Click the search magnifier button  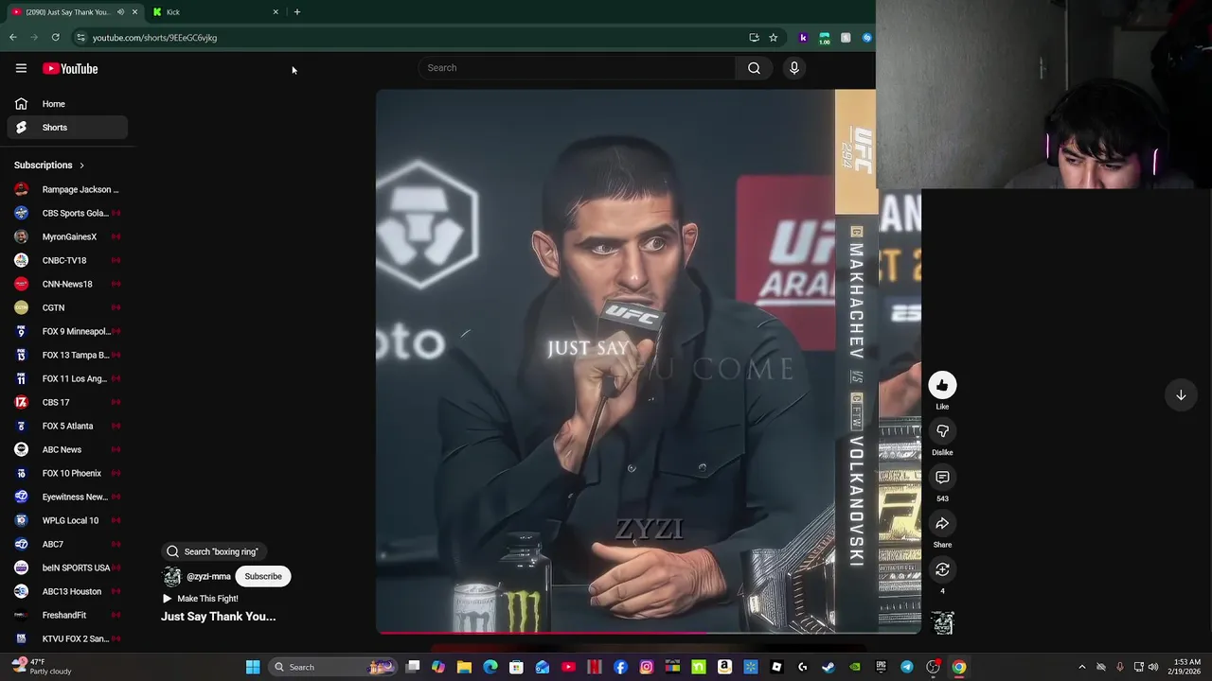[754, 68]
